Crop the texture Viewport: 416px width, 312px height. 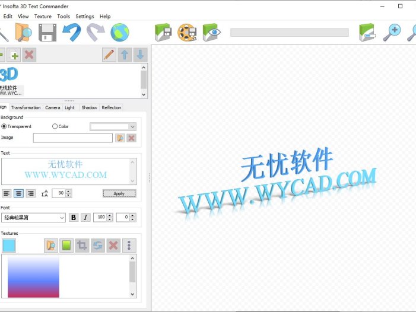(82, 246)
